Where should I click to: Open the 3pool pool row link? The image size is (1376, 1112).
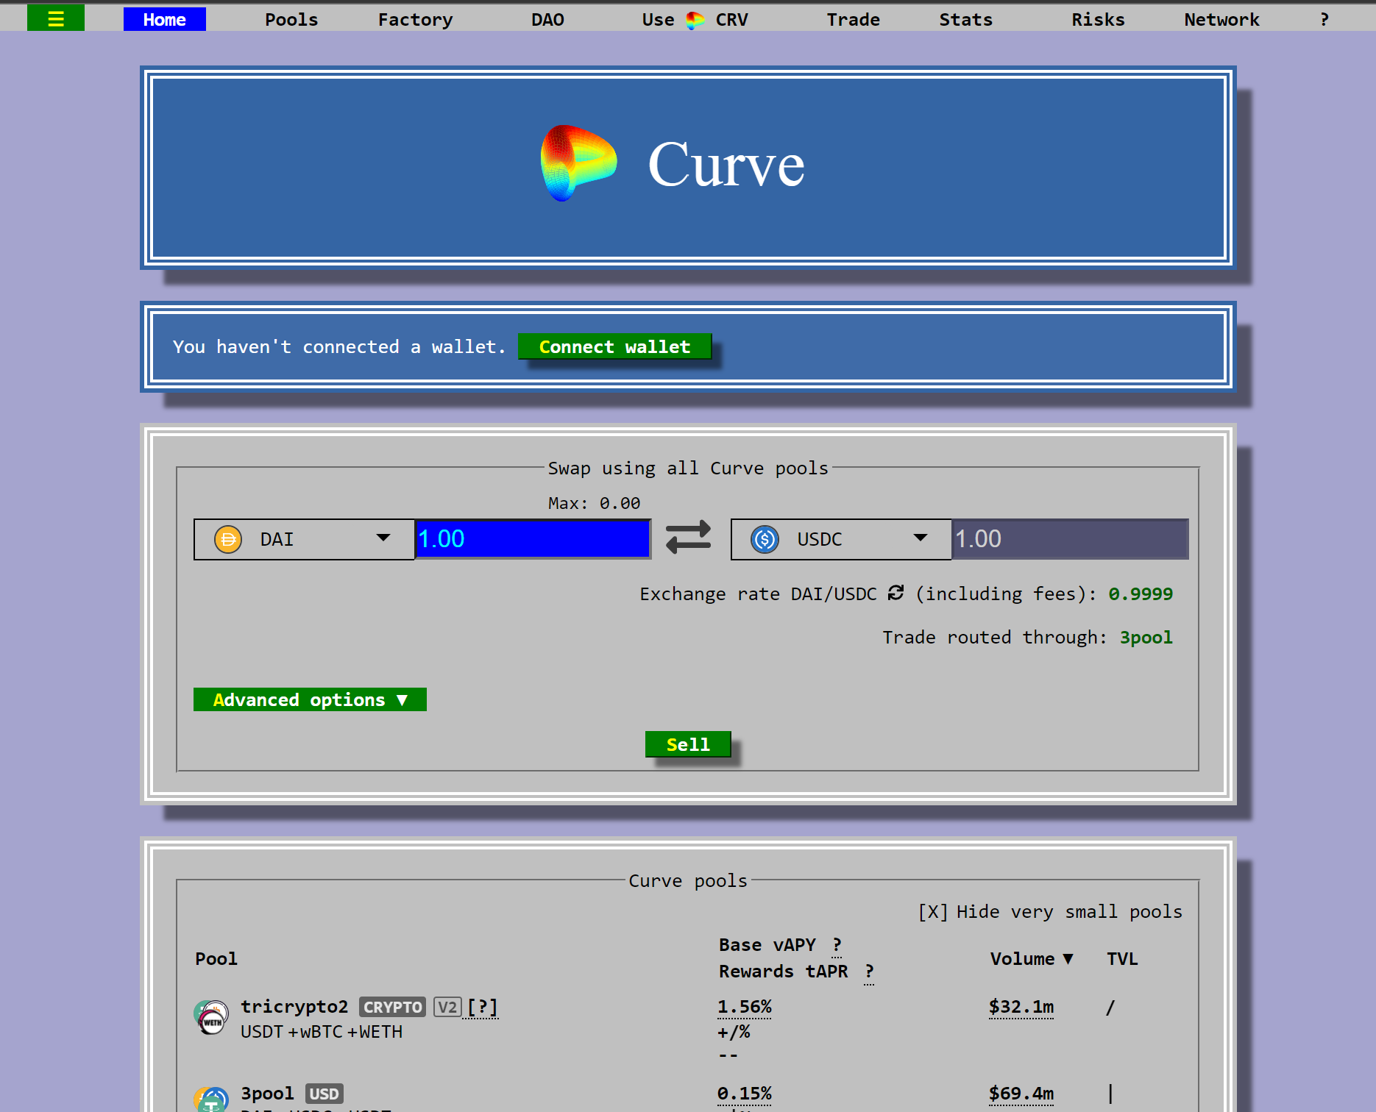(267, 1094)
